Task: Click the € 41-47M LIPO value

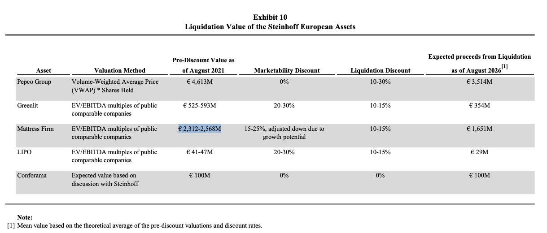Action: tap(200, 152)
